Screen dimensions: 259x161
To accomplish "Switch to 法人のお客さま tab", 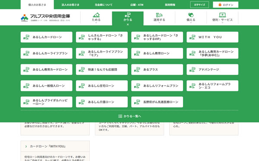I will click(x=70, y=5).
